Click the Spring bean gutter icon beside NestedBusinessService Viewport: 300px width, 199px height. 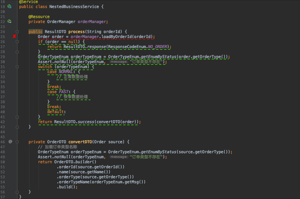point(9,6)
